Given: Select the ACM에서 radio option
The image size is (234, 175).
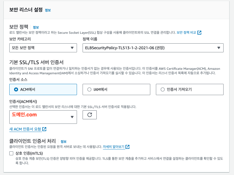Looking at the screenshot, I should pyautogui.click(x=43, y=89).
